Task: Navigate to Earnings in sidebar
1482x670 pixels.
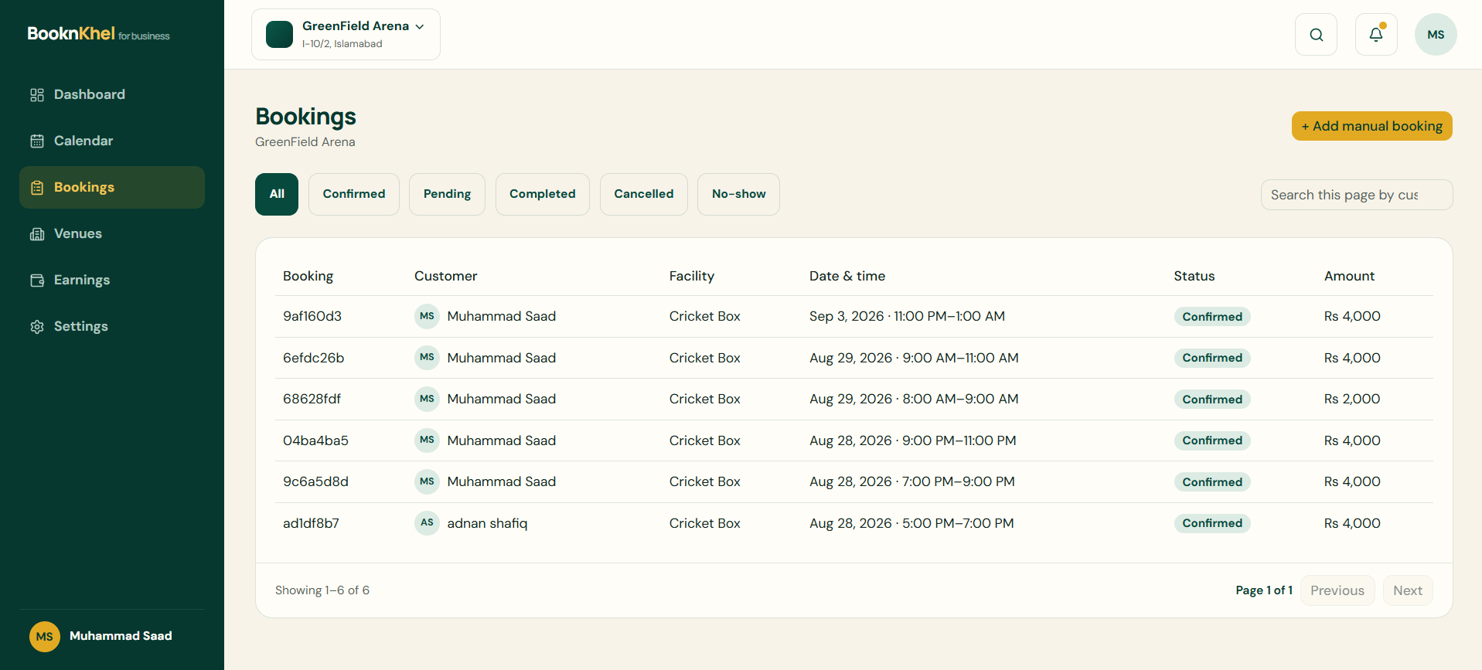Action: tap(112, 280)
